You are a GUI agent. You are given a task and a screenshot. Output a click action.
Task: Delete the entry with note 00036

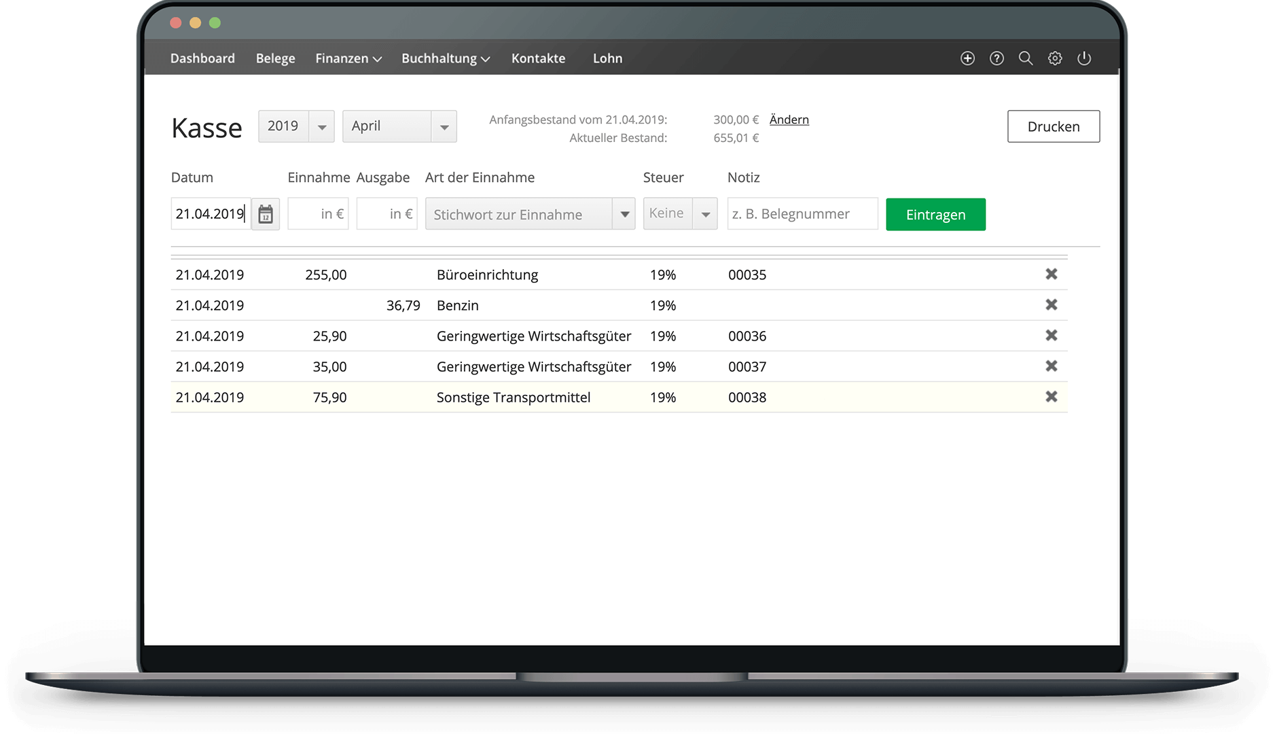(1052, 335)
